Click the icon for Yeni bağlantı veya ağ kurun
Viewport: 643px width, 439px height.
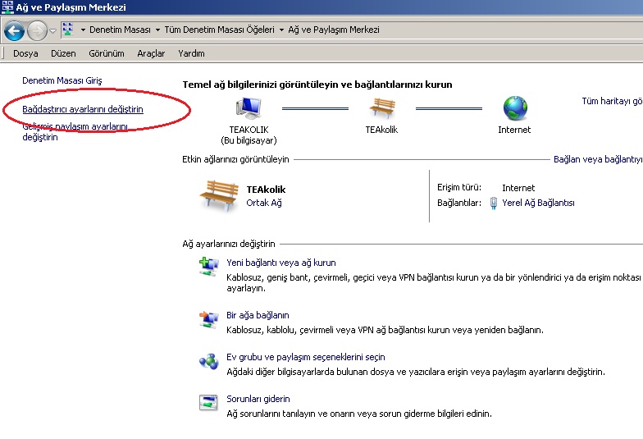[x=208, y=267]
